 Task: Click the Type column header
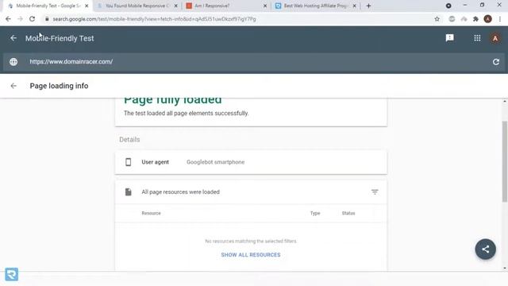pyautogui.click(x=315, y=213)
